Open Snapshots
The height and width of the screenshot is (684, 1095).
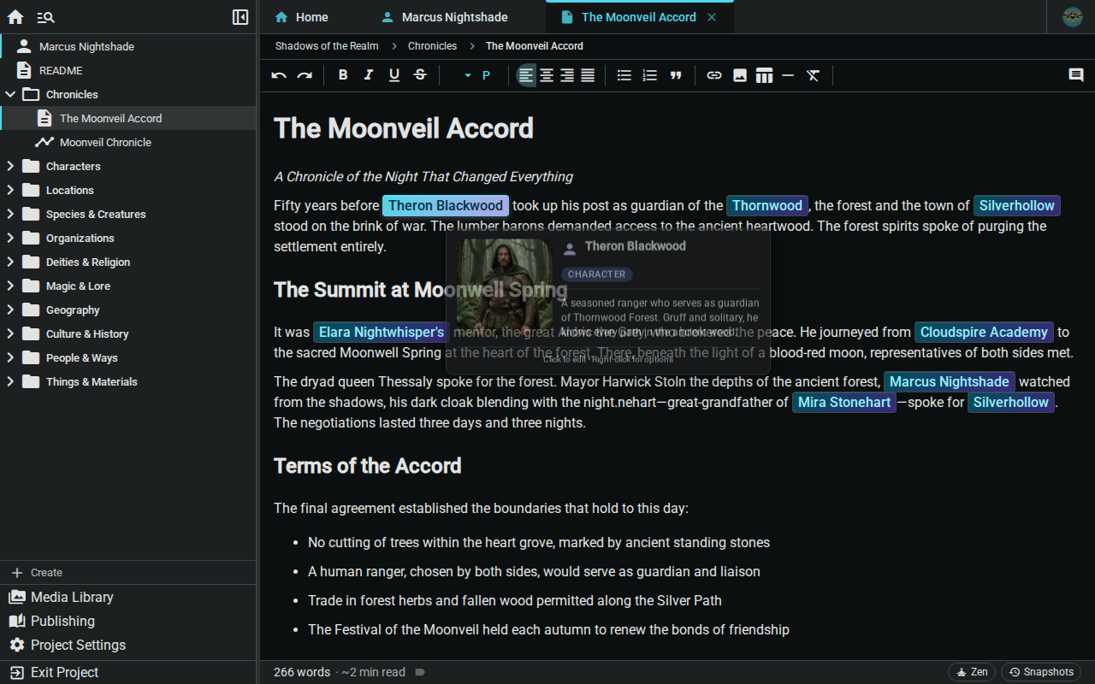click(1041, 672)
